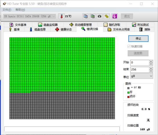Increase the 开始 start value with up arrow

click(x=151, y=62)
